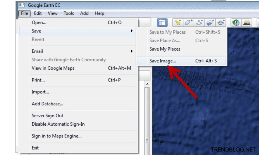Open the Tools menu
This screenshot has height=155, width=276.
click(x=69, y=13)
